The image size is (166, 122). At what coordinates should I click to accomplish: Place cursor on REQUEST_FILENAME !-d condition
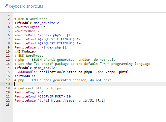tap(48, 43)
